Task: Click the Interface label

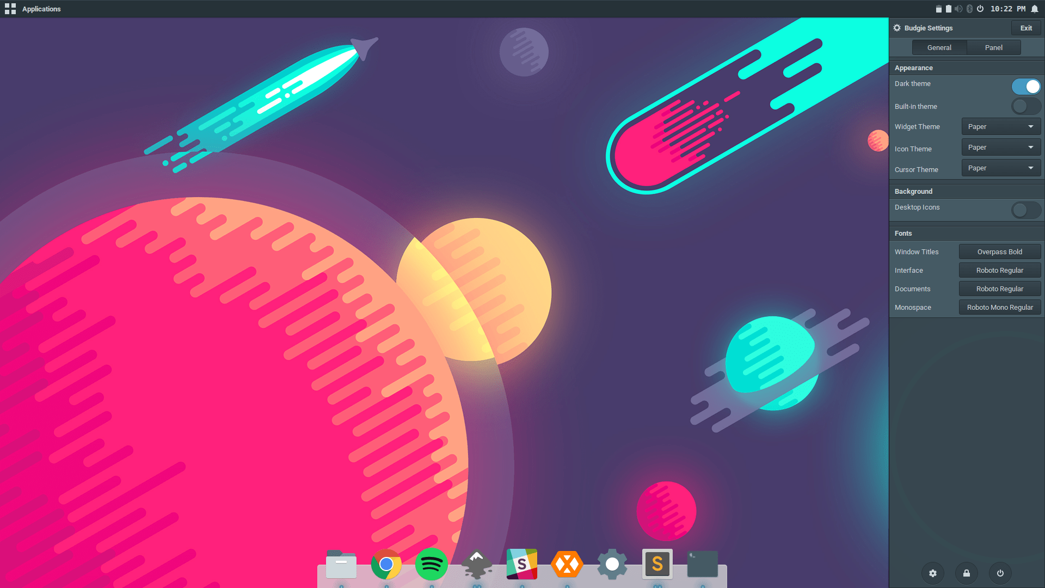Action: pyautogui.click(x=909, y=270)
